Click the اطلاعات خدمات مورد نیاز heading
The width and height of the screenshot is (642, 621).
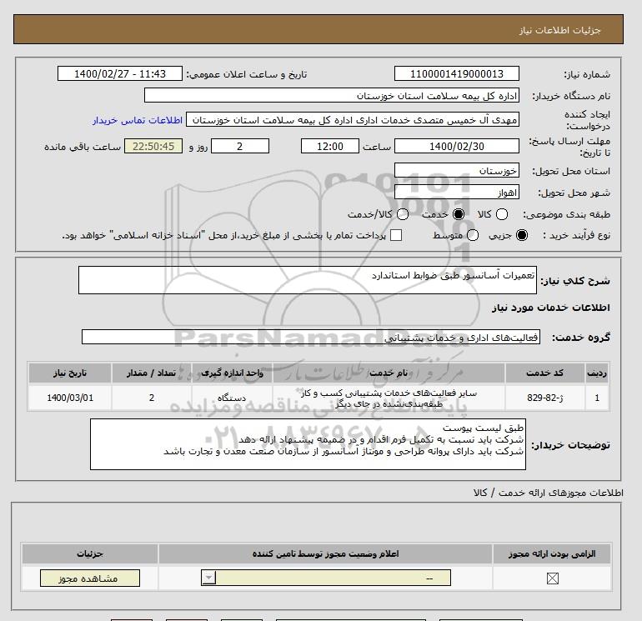pos(550,308)
